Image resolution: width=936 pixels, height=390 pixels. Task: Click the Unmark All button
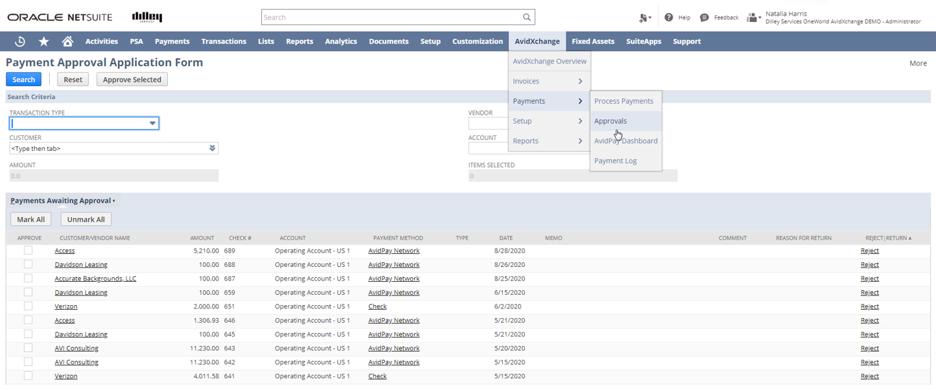click(x=86, y=220)
